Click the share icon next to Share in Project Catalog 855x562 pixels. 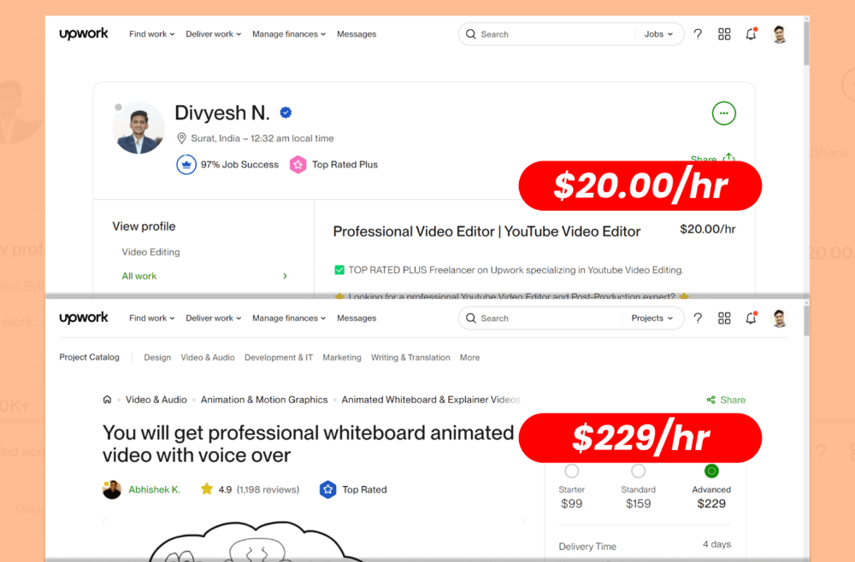tap(711, 400)
